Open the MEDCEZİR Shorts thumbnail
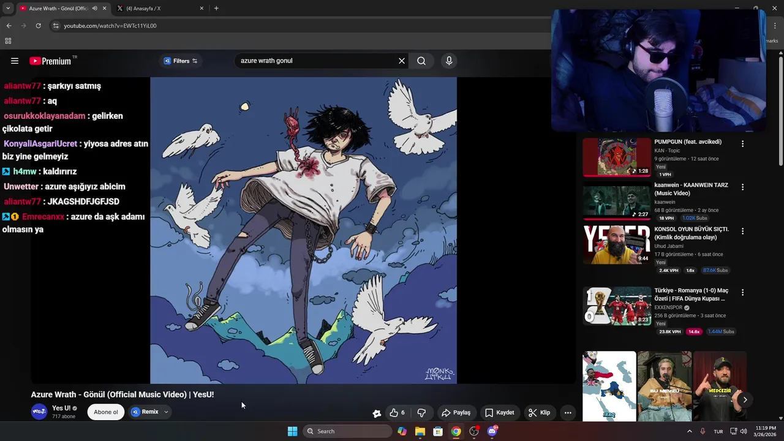784x441 pixels. (x=720, y=386)
